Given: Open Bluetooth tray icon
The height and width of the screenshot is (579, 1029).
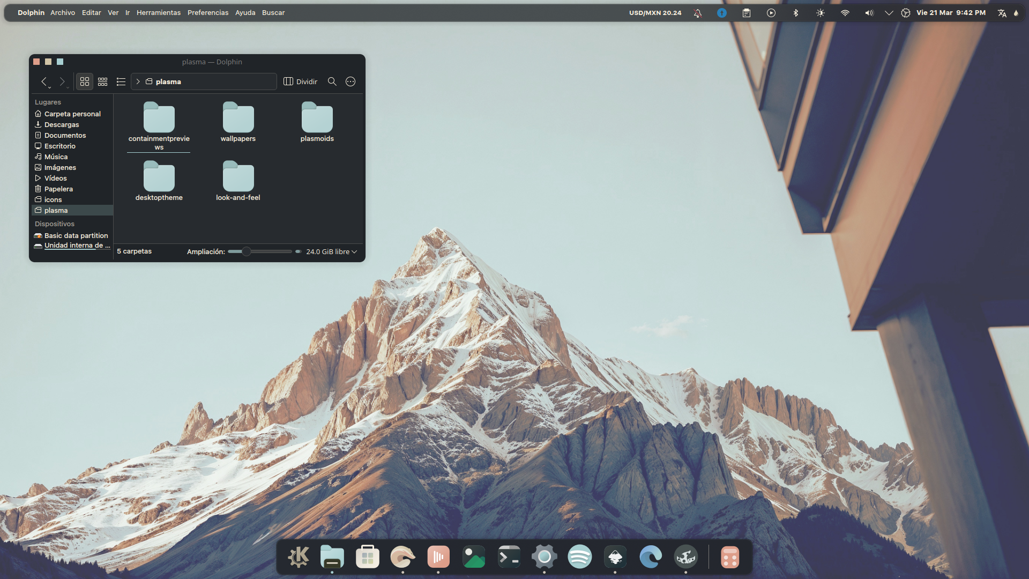Looking at the screenshot, I should click(x=796, y=13).
